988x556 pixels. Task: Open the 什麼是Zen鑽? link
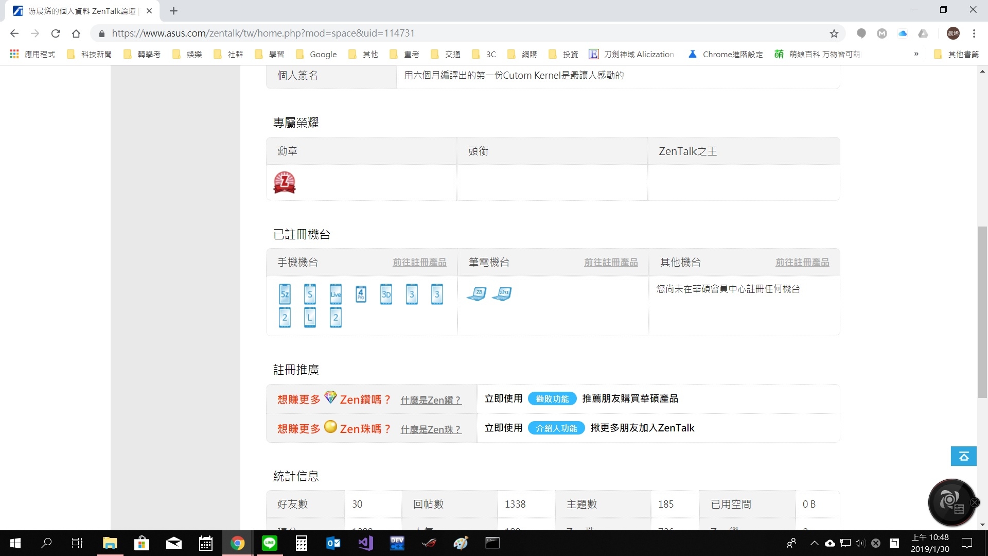click(431, 400)
